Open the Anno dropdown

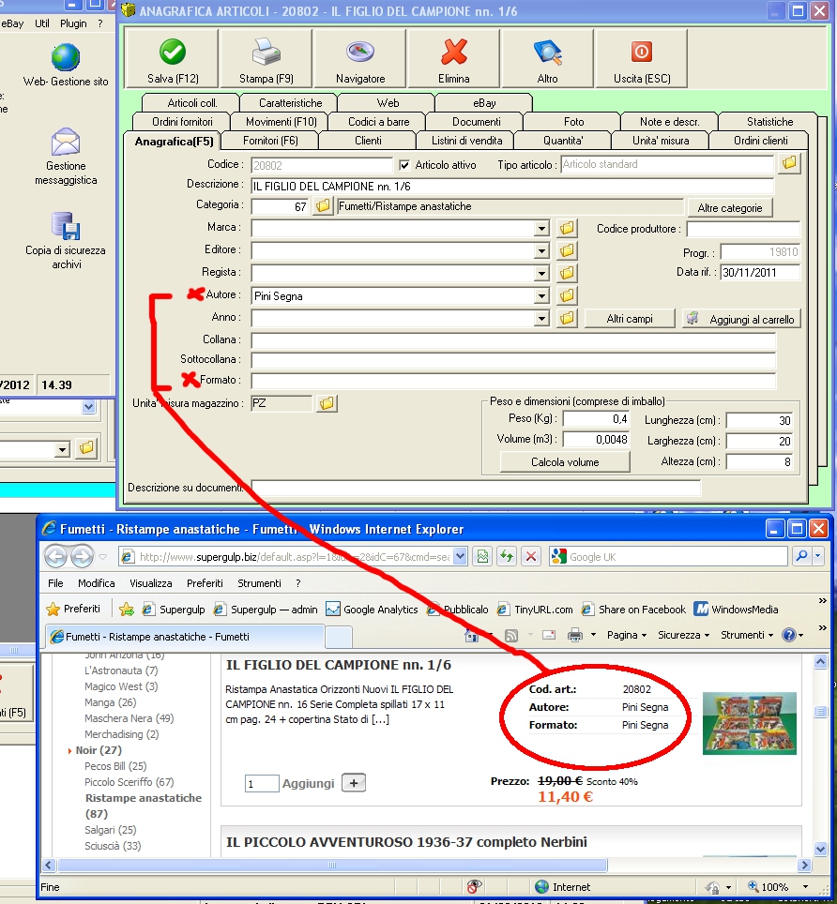point(541,319)
